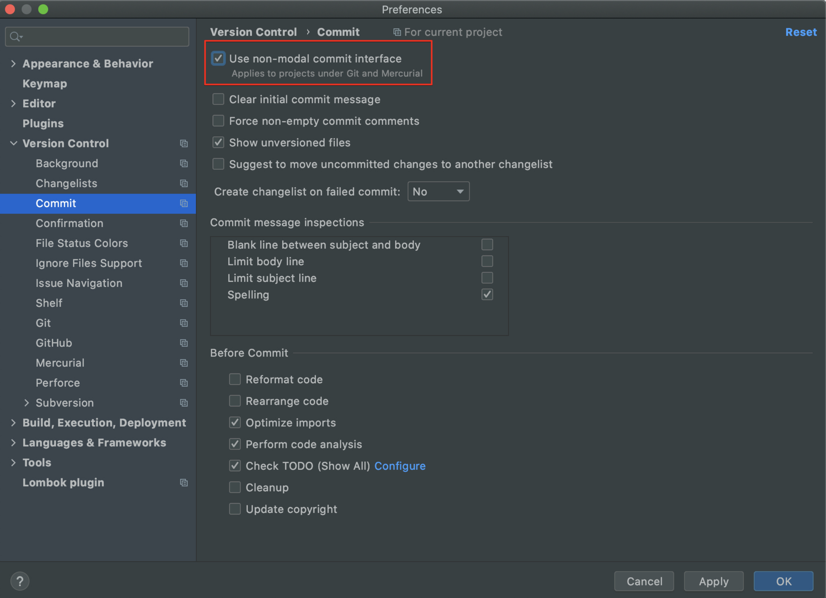The width and height of the screenshot is (826, 598).
Task: Select the Confirmation settings page
Action: (x=70, y=223)
